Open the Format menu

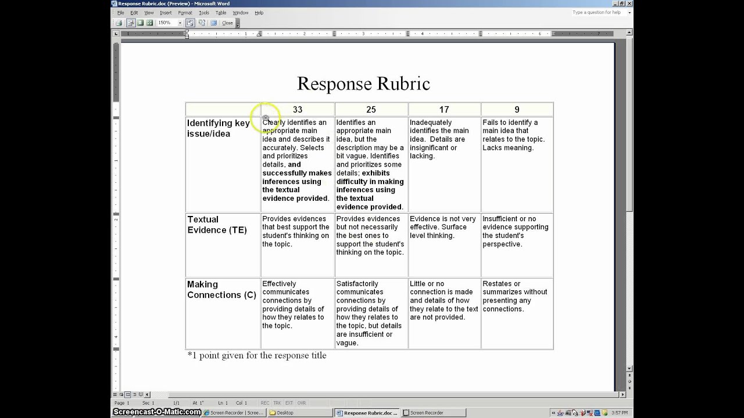pyautogui.click(x=185, y=13)
